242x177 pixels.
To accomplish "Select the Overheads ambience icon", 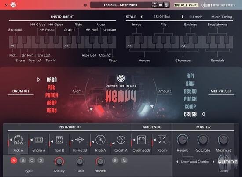I will click(x=142, y=140).
